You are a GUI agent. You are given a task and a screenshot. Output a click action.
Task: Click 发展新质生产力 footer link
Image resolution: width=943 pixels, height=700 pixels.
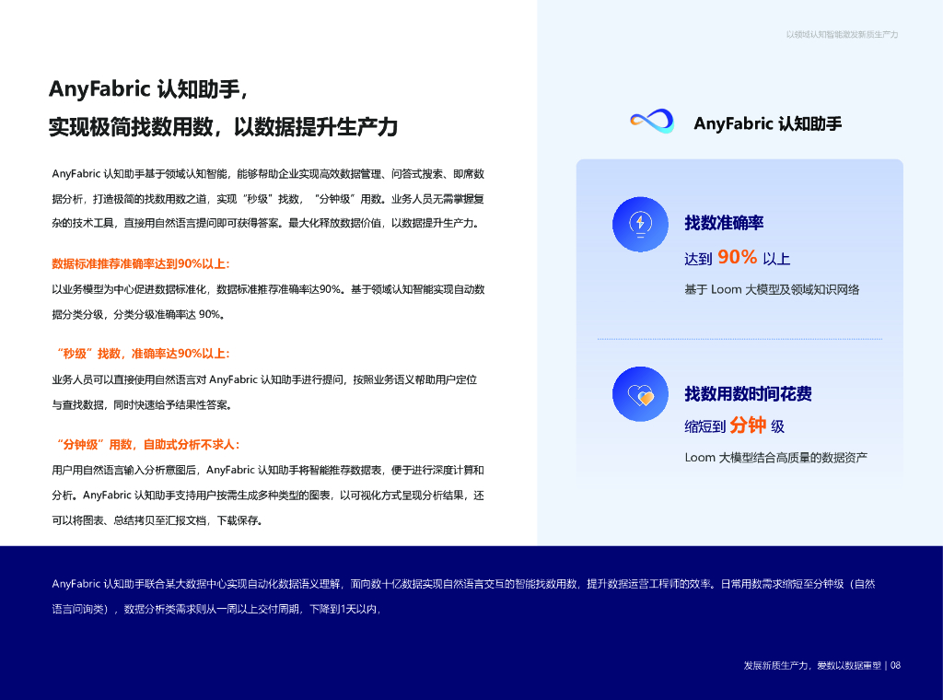[776, 665]
